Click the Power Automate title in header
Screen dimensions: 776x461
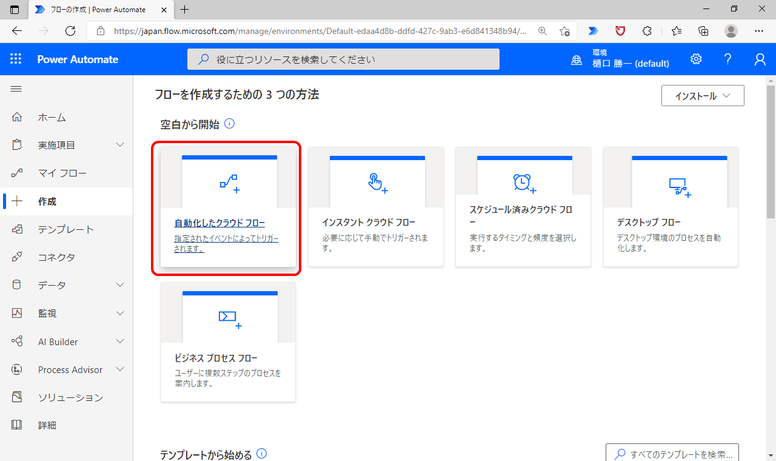[x=78, y=59]
